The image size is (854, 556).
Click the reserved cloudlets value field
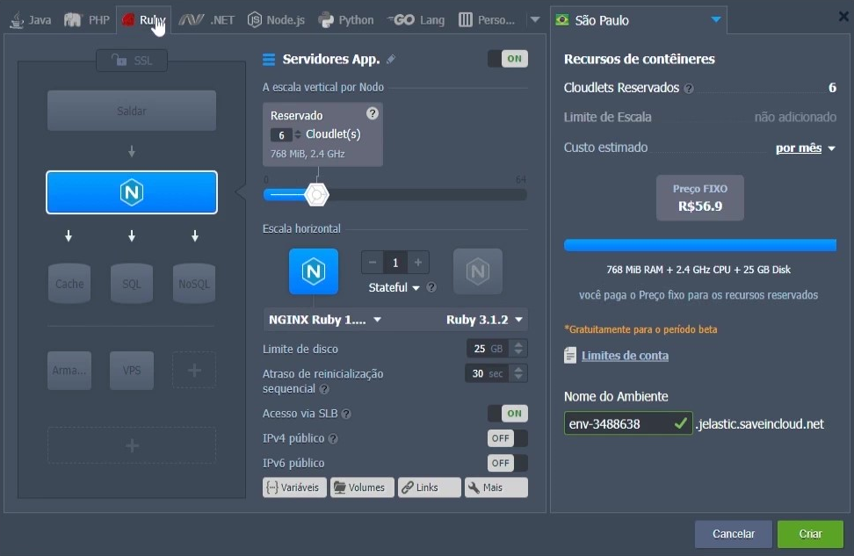point(281,135)
